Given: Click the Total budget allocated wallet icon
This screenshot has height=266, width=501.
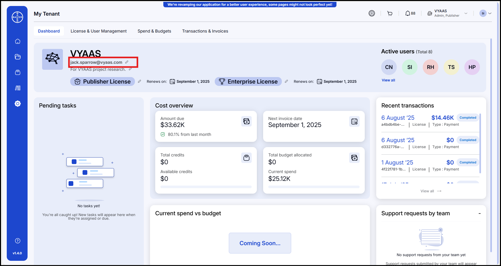Looking at the screenshot, I should click(x=354, y=158).
